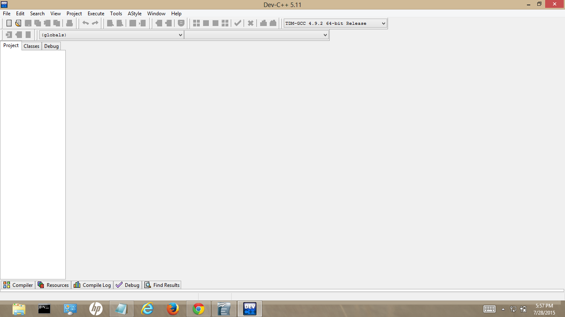Switch to the Classes tab in sidebar
Viewport: 565px width, 317px height.
31,46
